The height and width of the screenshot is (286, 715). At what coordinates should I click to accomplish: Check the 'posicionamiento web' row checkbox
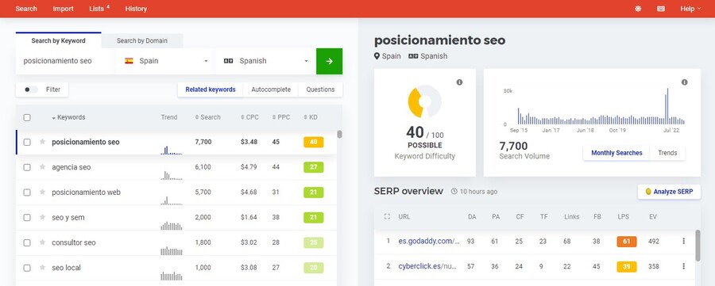(x=27, y=193)
